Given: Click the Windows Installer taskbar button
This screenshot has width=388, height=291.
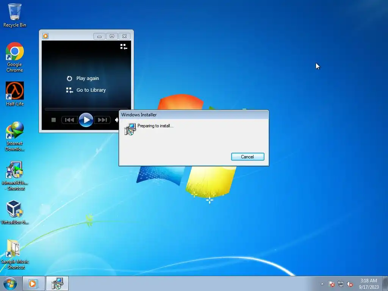Looking at the screenshot, I should click(57, 283).
